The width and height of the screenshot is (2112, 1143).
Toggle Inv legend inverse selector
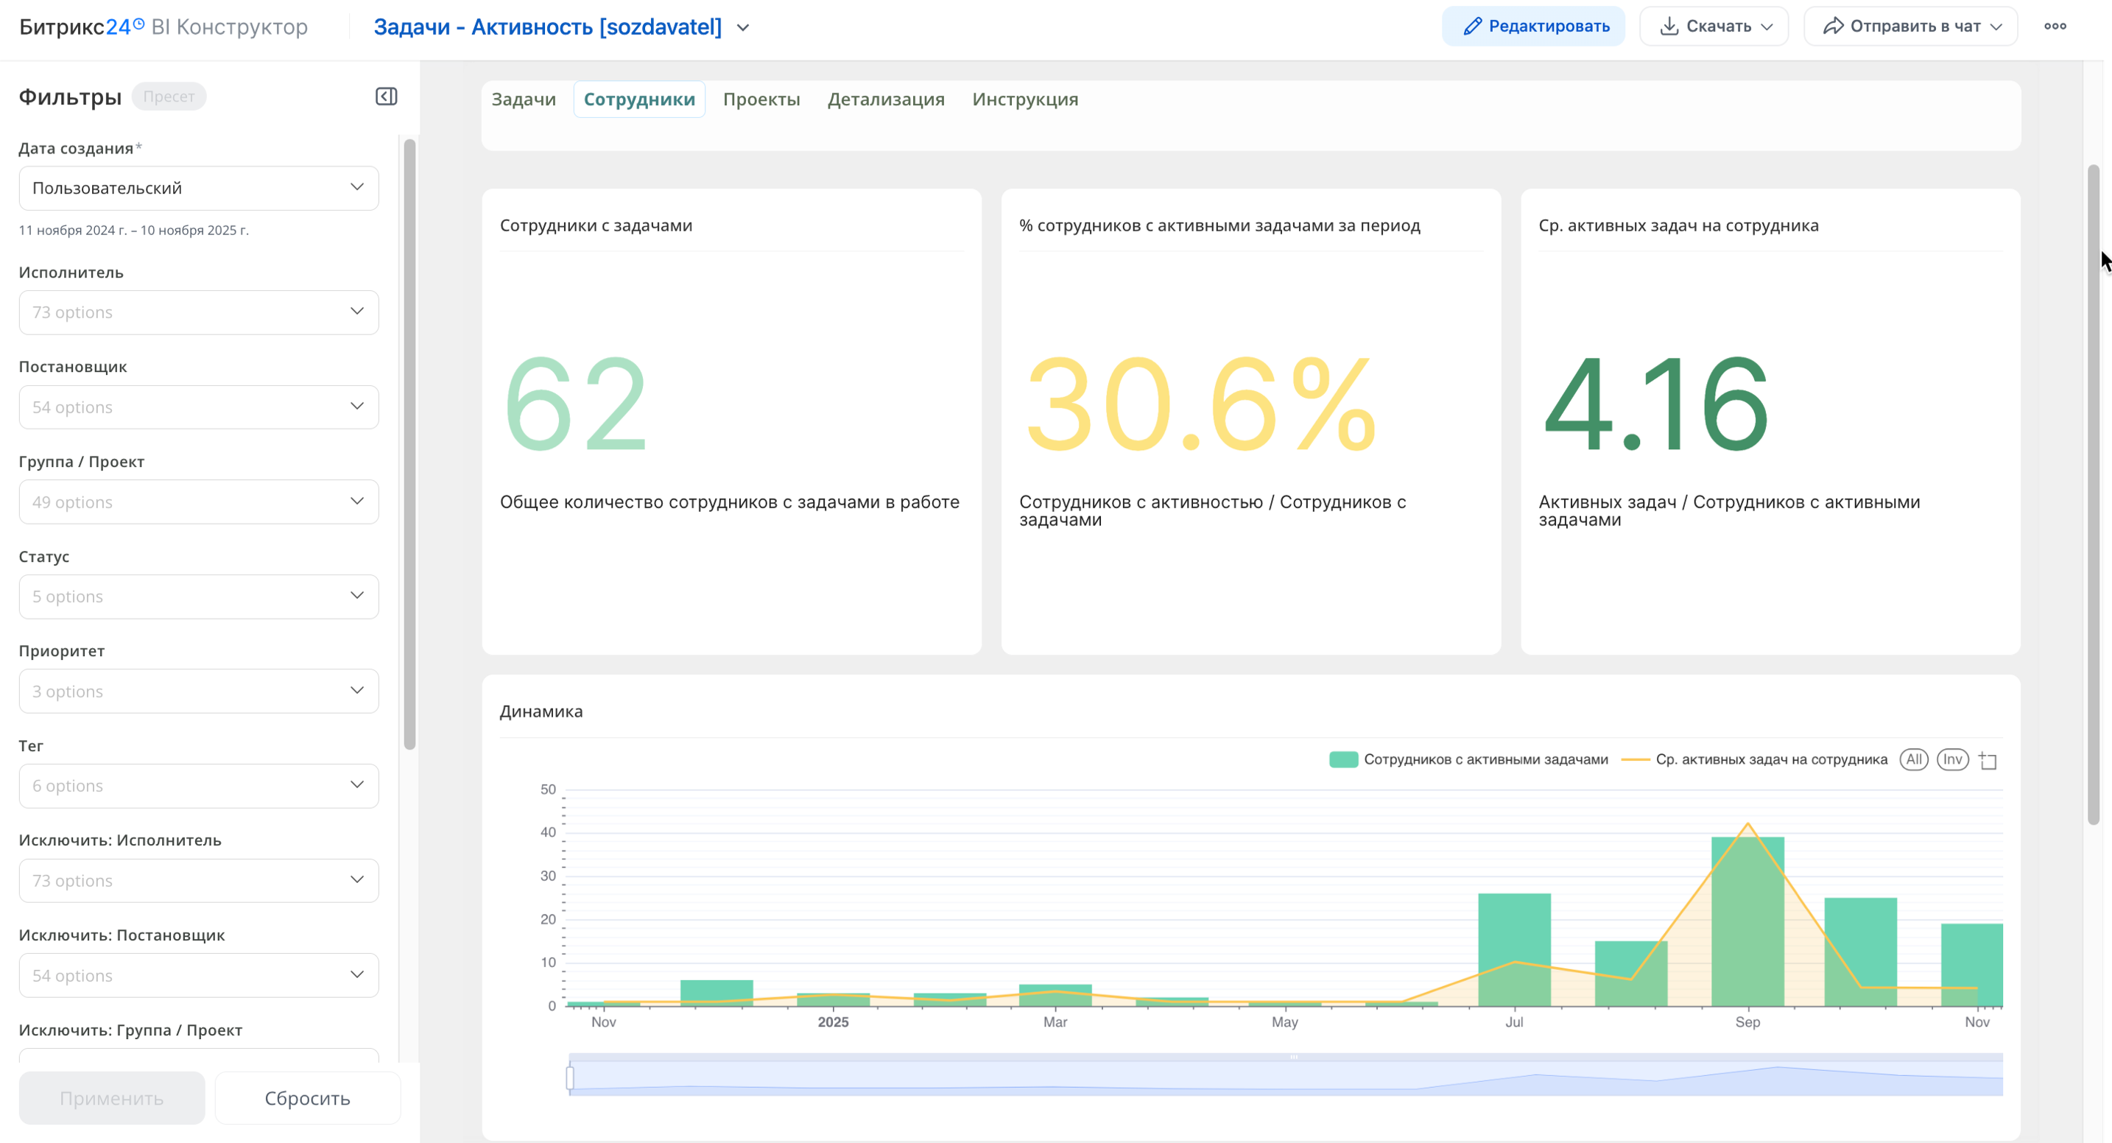(1952, 759)
